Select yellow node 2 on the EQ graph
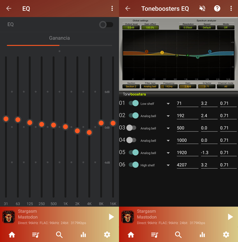This screenshot has width=238, height=242. 162,52
